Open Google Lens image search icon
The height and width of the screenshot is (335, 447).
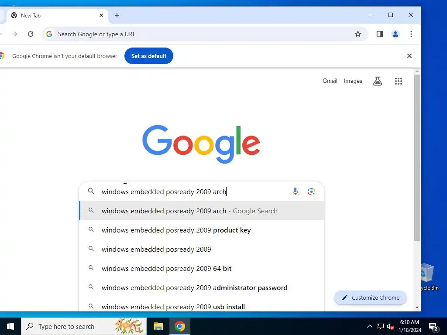tap(311, 191)
